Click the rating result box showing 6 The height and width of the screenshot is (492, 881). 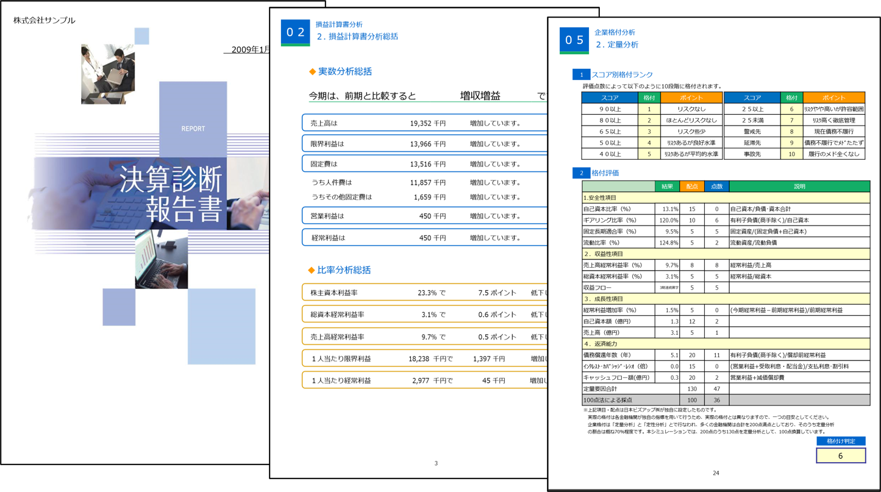coord(840,456)
